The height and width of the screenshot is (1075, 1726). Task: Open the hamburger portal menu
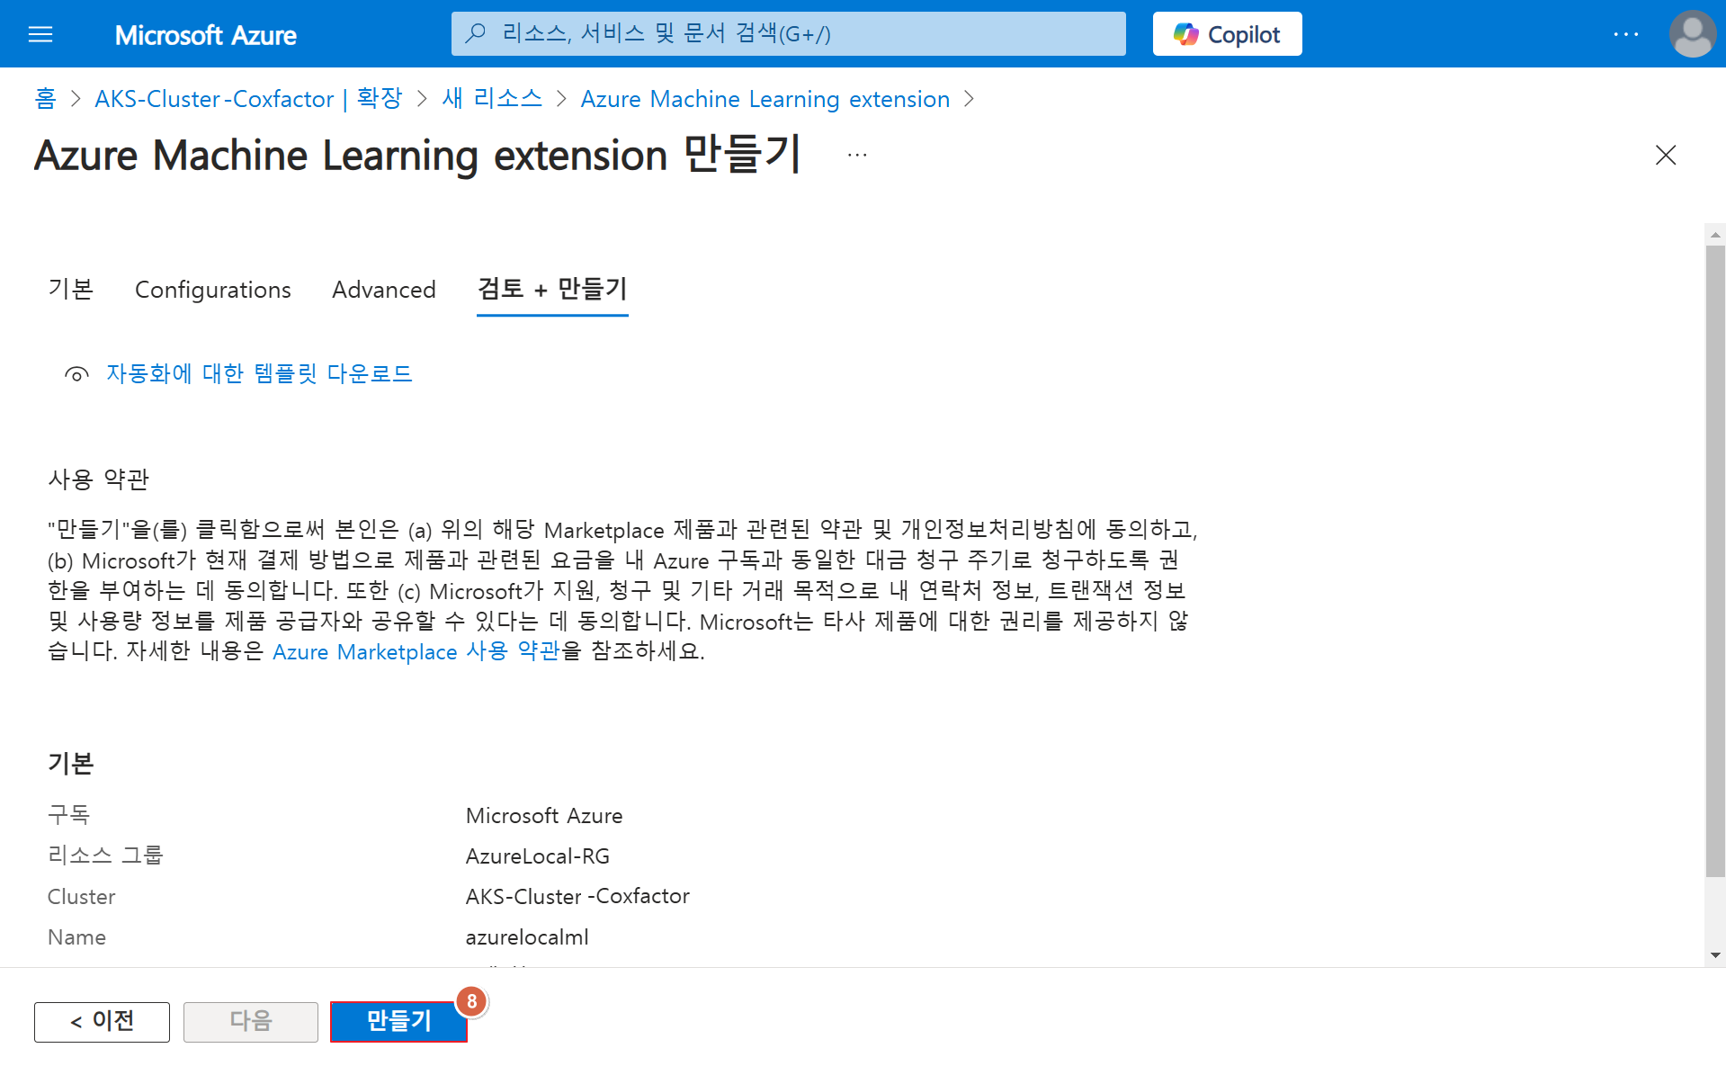point(40,34)
